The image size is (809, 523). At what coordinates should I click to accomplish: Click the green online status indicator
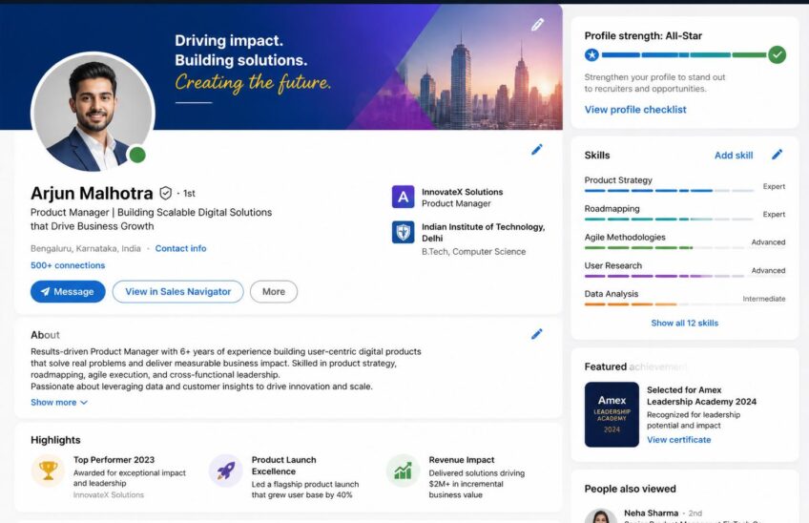click(x=137, y=155)
